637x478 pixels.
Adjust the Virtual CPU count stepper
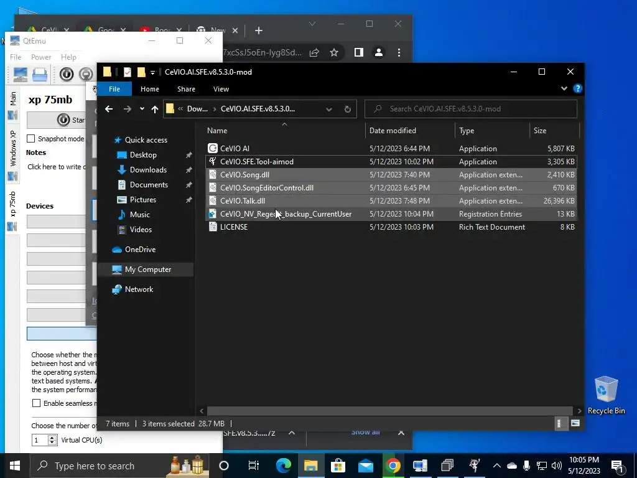coord(52,440)
